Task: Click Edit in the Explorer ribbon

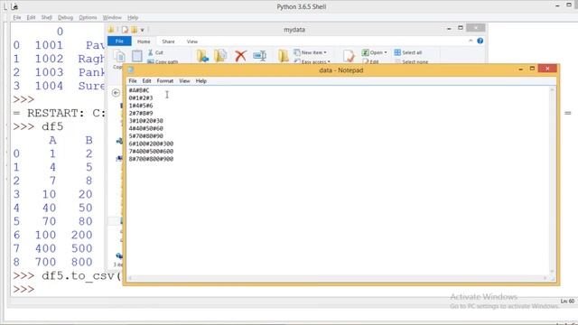Action: click(x=370, y=61)
